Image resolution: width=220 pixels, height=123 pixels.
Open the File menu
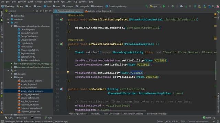point(2,2)
